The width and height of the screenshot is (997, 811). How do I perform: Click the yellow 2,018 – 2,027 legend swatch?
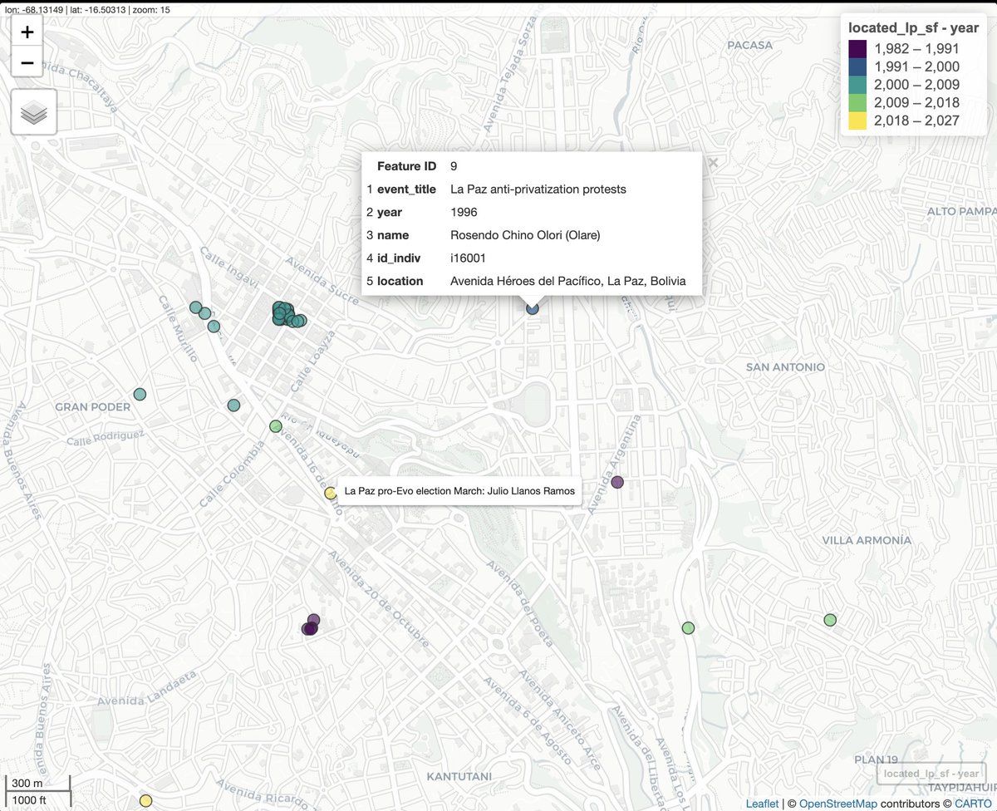click(857, 120)
